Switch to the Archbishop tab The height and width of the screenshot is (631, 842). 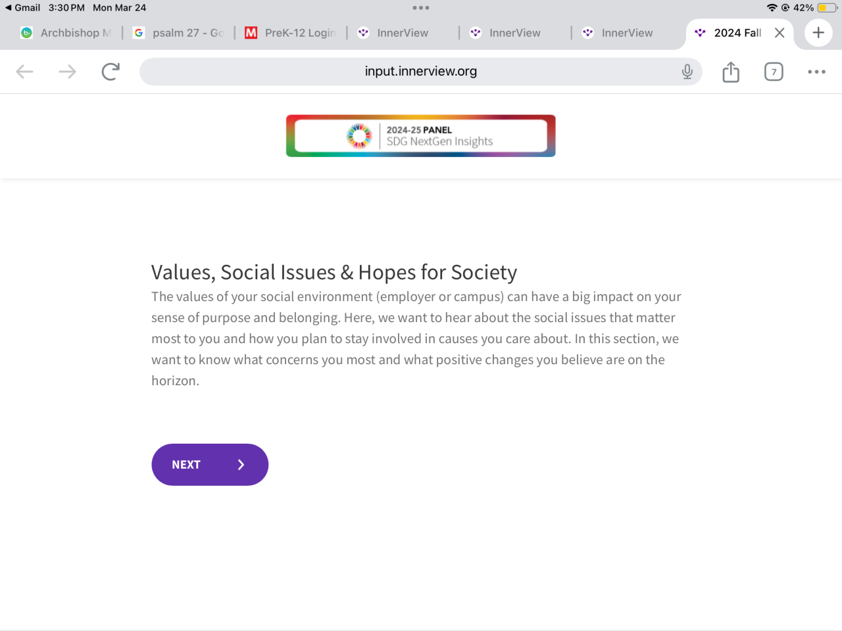coord(66,33)
